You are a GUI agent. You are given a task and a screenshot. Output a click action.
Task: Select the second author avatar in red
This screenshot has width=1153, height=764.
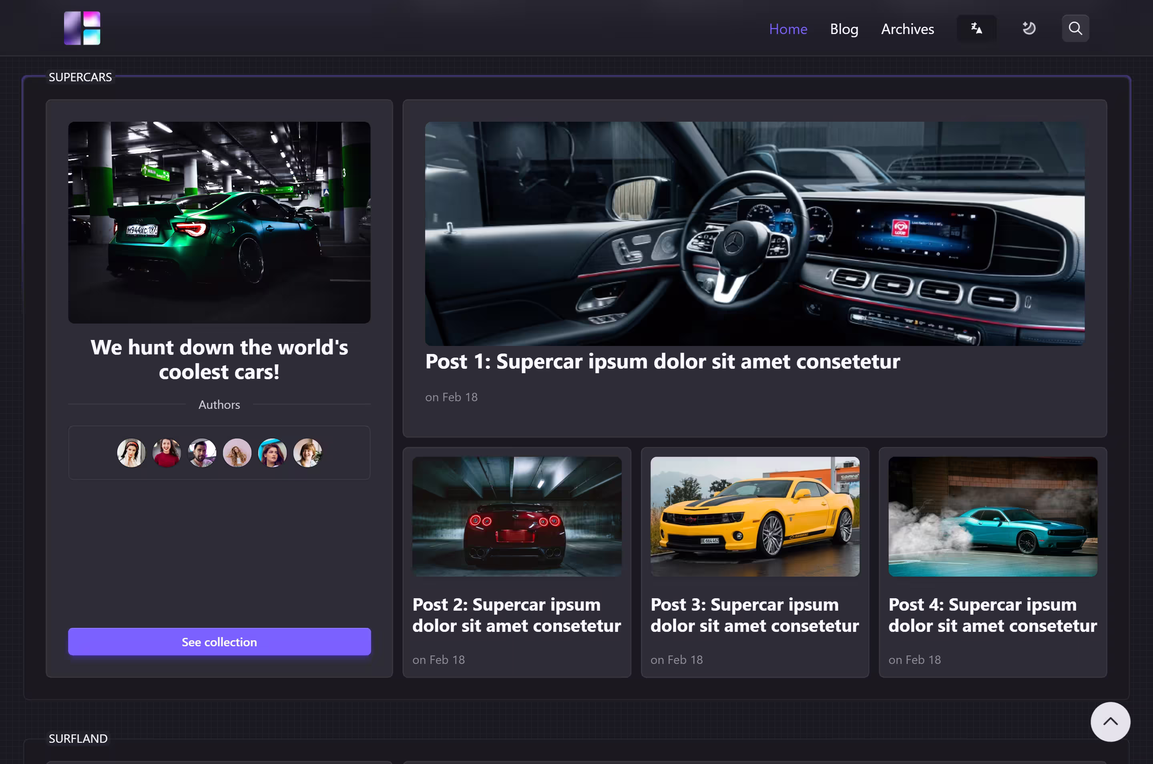pos(167,452)
